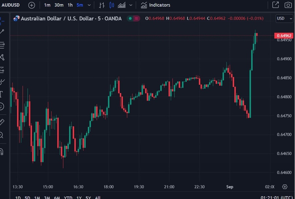This screenshot has width=295, height=199.
Task: Click the change value −0.00006 (−0.01%)
Action: (x=246, y=18)
